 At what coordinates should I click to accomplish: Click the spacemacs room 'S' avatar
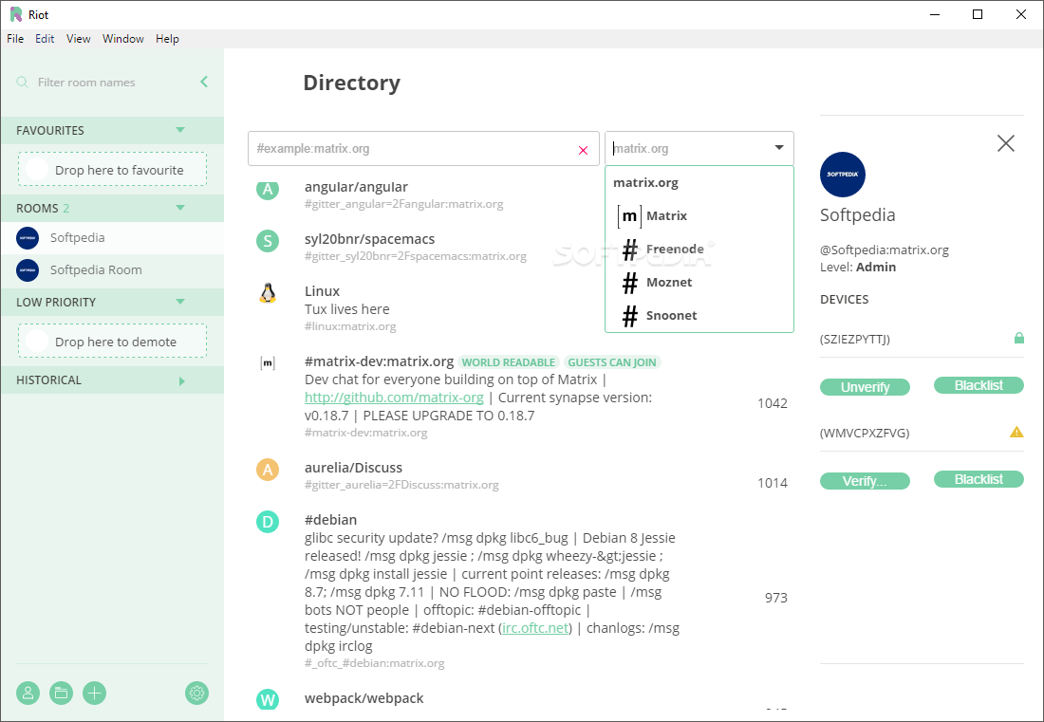[268, 241]
